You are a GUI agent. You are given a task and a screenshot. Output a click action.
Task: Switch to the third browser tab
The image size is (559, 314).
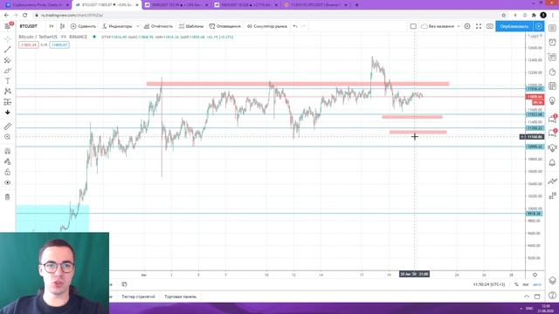pos(176,5)
